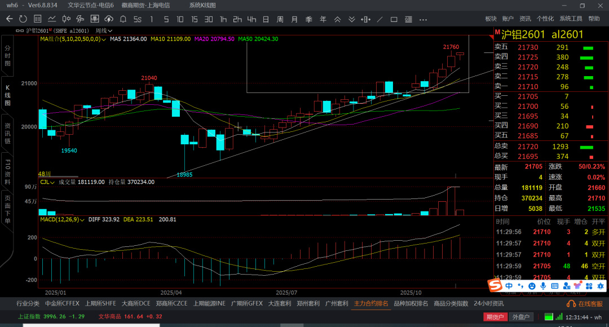Screen dimensions: 609x327
Task: Click the horizontal stretch chart icon
Action: coord(365,19)
